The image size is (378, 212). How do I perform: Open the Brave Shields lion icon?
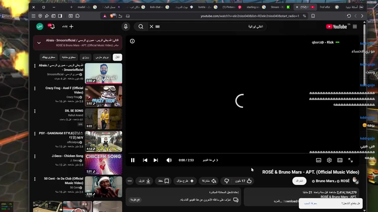(112, 16)
